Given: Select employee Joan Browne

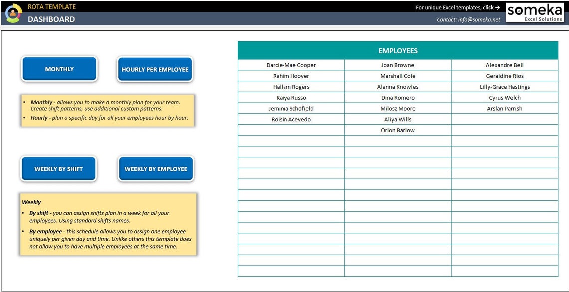Looking at the screenshot, I should (398, 65).
